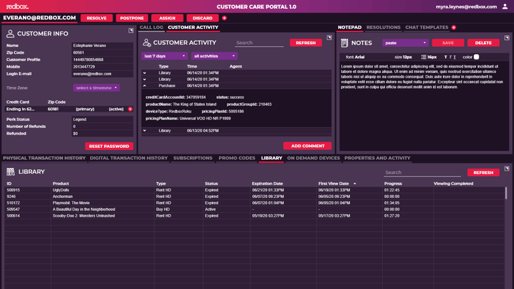The height and width of the screenshot is (289, 514).
Task: Pop out the Customer Activity panel
Action: click(x=329, y=37)
